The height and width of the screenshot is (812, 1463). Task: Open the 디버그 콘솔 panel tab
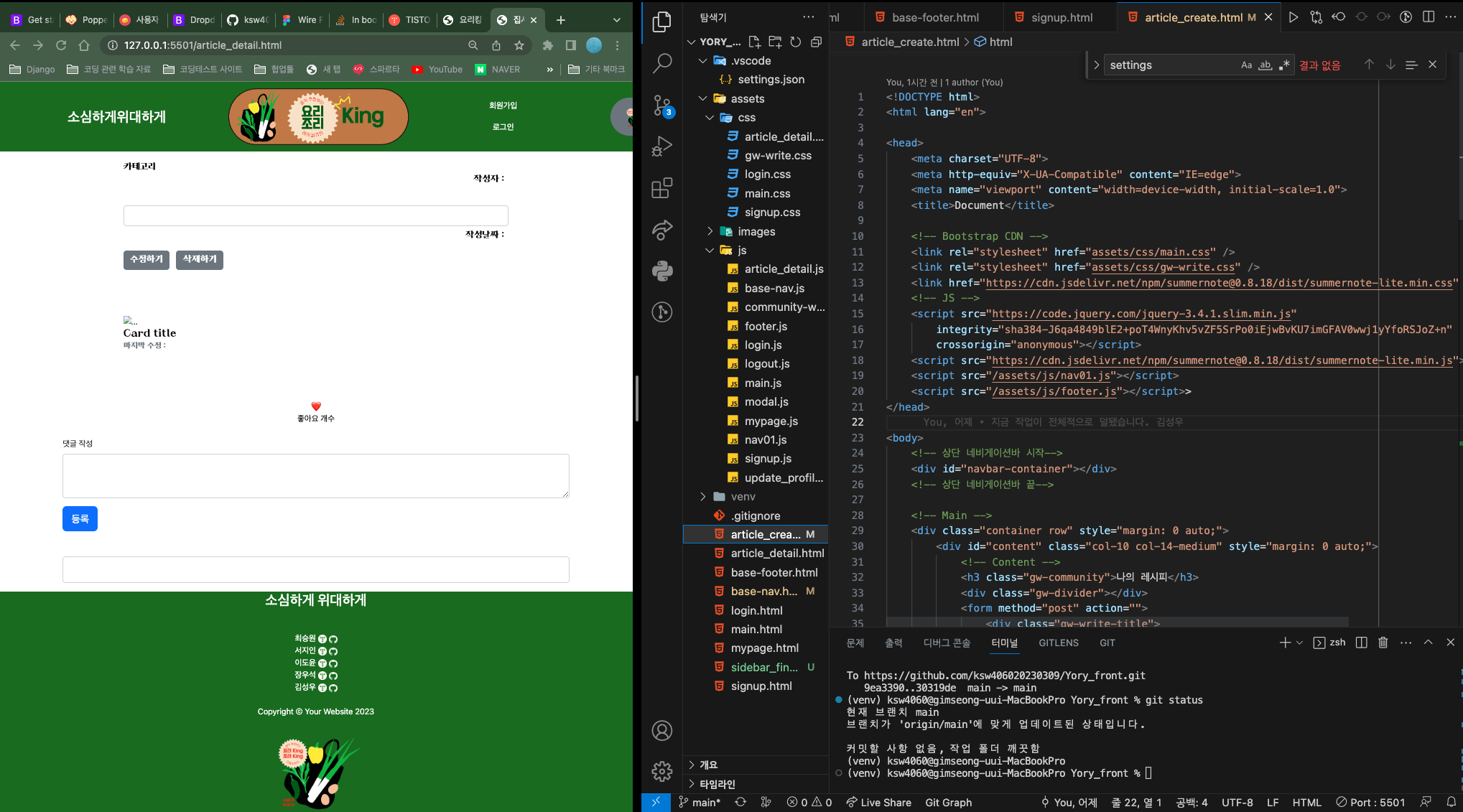[x=947, y=643]
